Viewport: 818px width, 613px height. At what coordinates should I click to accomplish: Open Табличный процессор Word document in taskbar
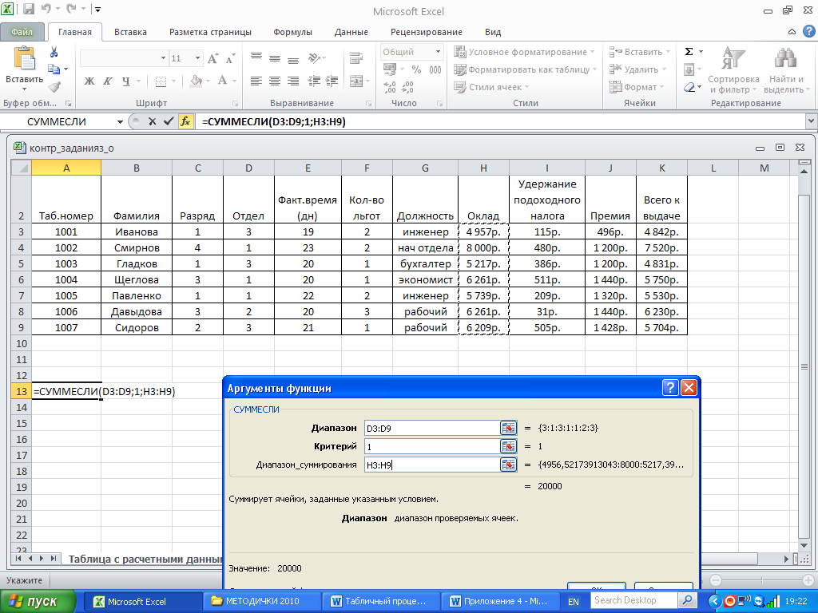[x=379, y=601]
